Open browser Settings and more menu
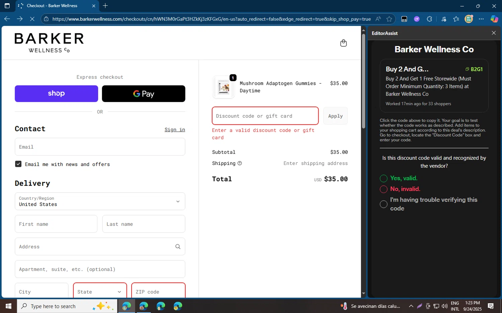502x313 pixels. 481,19
